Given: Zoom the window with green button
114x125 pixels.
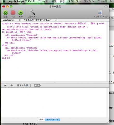Looking at the screenshot, I should pyautogui.click(x=11, y=7).
